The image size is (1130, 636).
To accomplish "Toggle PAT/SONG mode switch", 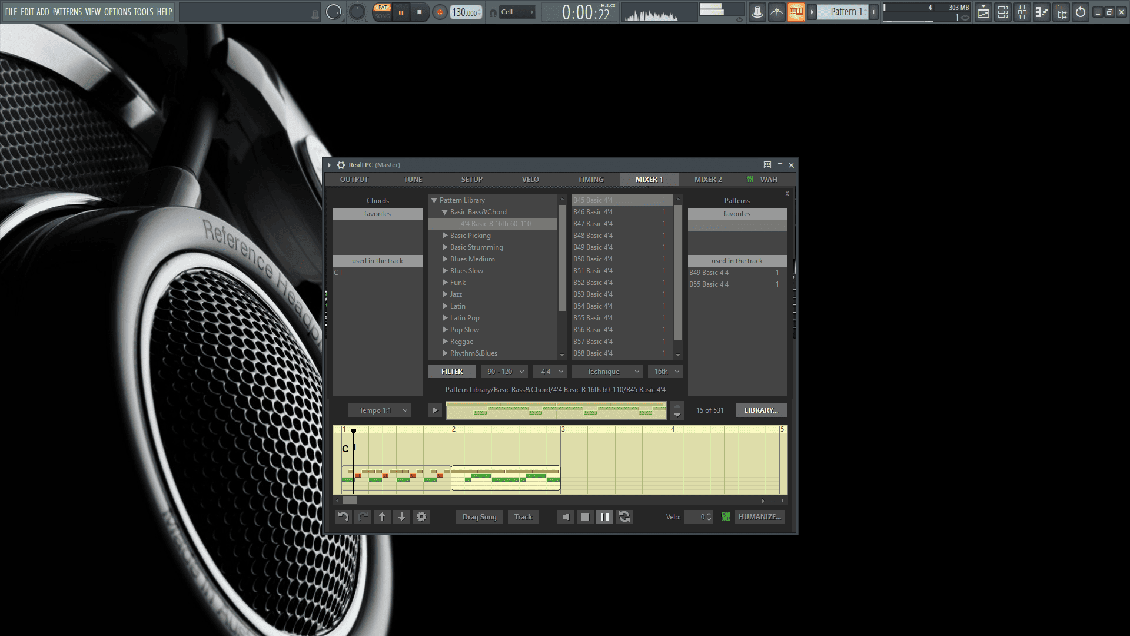I will [x=383, y=12].
